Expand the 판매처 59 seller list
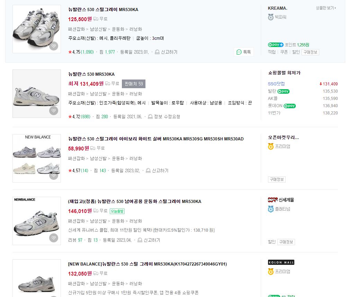Screen dimensions: 348x297 click(134, 83)
